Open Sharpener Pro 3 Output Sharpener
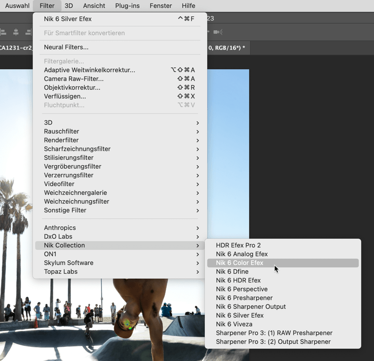The image size is (374, 361). (283, 342)
